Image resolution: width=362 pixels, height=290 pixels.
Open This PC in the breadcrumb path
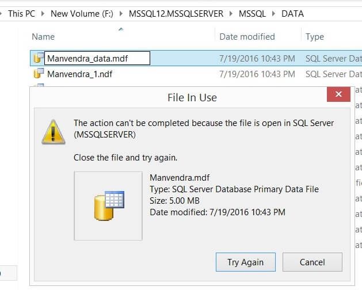(x=21, y=14)
